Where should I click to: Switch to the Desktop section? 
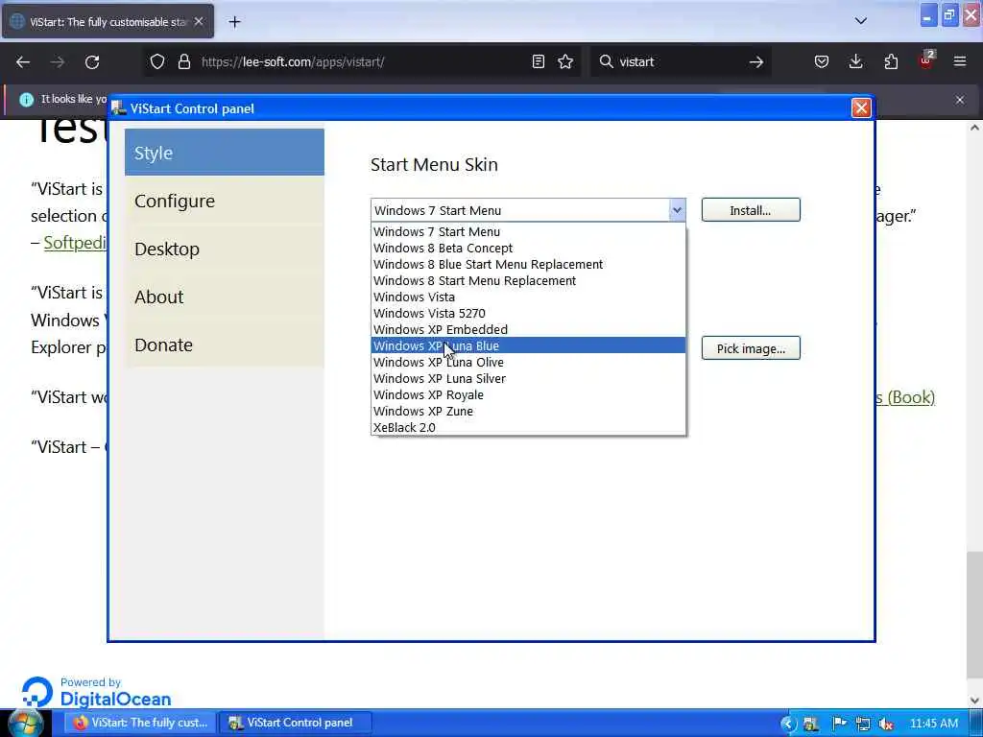coord(225,249)
